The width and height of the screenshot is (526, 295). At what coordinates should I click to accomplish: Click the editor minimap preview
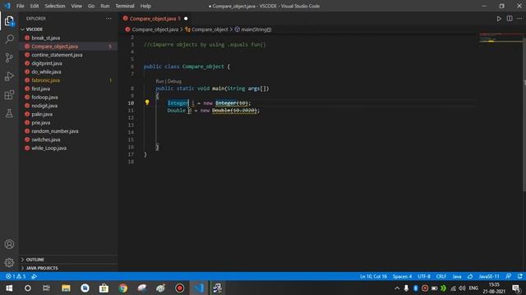click(501, 39)
